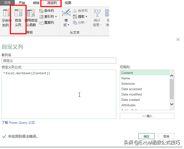Switch to the 开始 ribbon tab
The height and width of the screenshot is (149, 184).
tap(22, 3)
